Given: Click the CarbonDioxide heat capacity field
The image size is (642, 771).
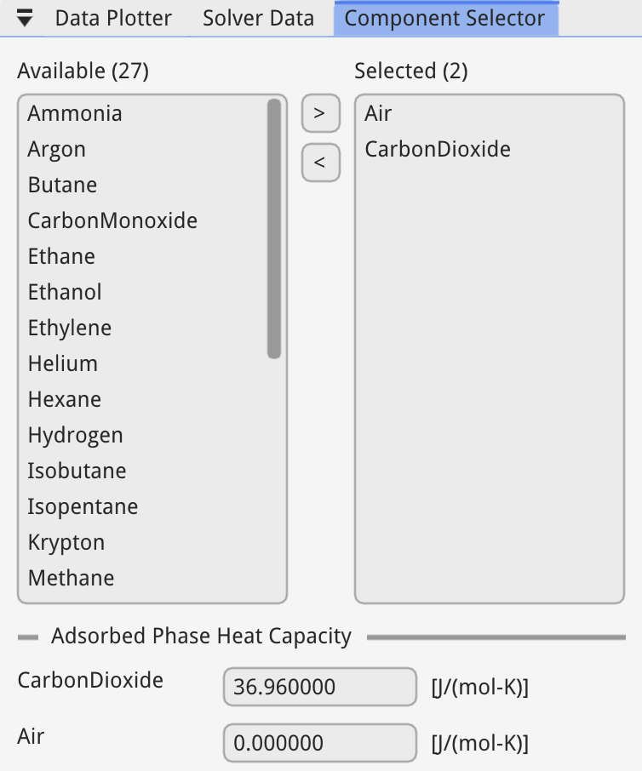Looking at the screenshot, I should click(x=319, y=687).
